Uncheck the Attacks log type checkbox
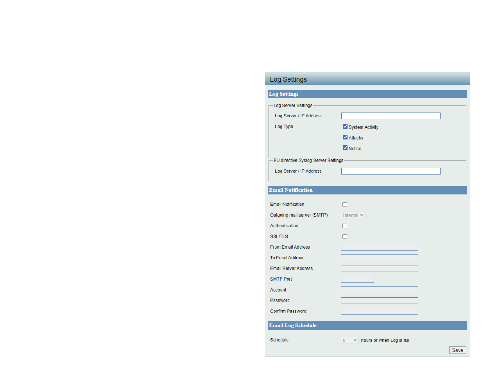503x389 pixels. click(345, 137)
